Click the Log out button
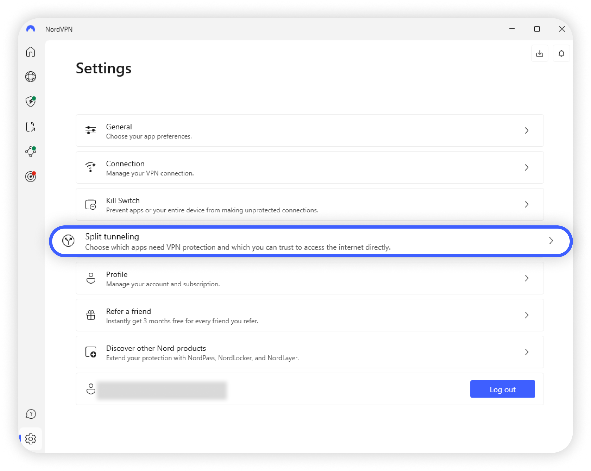Image resolution: width=591 pixels, height=471 pixels. click(502, 389)
